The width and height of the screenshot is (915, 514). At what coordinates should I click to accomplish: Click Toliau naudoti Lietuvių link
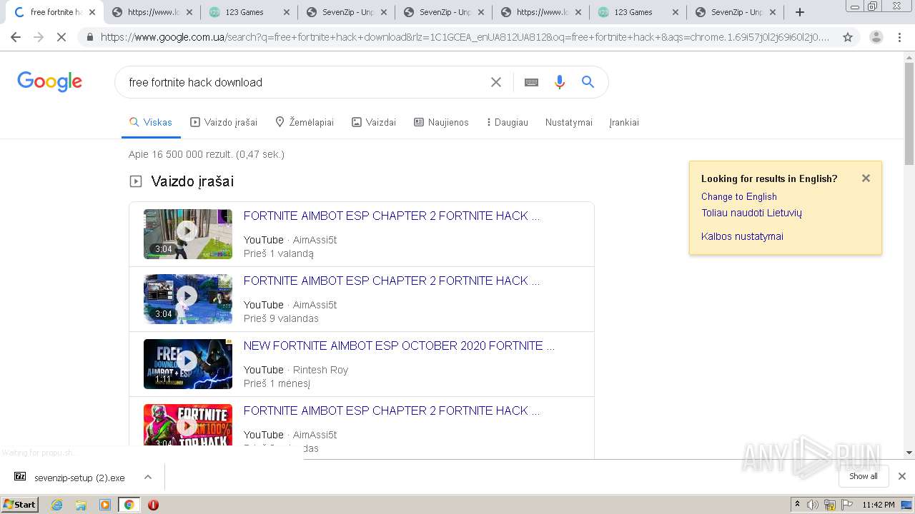(x=751, y=213)
